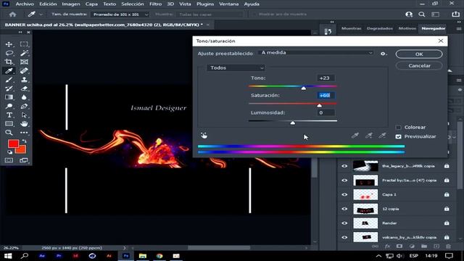Open the foreground red color swatch

tap(13, 144)
